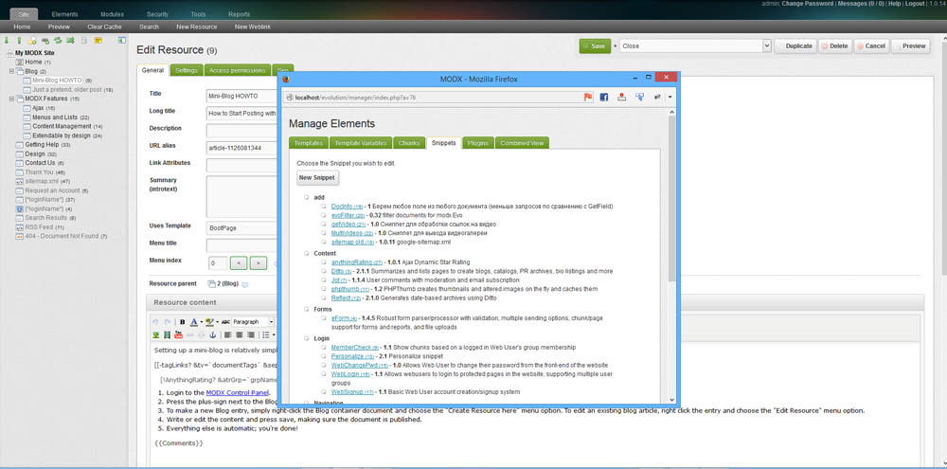Open the Close action dropdown after save
The width and height of the screenshot is (947, 469).
(x=767, y=45)
